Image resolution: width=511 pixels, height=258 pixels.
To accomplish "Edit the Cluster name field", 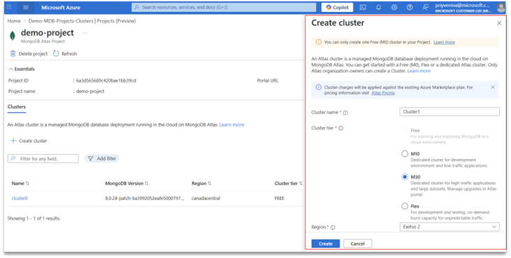I will click(450, 112).
